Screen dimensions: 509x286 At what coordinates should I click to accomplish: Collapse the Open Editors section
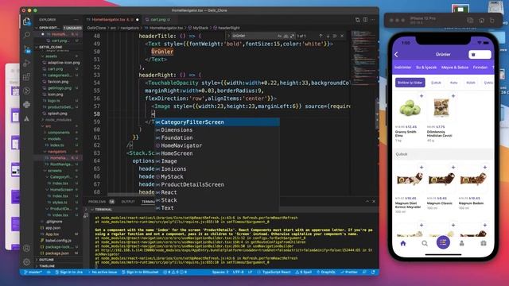pyautogui.click(x=58, y=28)
